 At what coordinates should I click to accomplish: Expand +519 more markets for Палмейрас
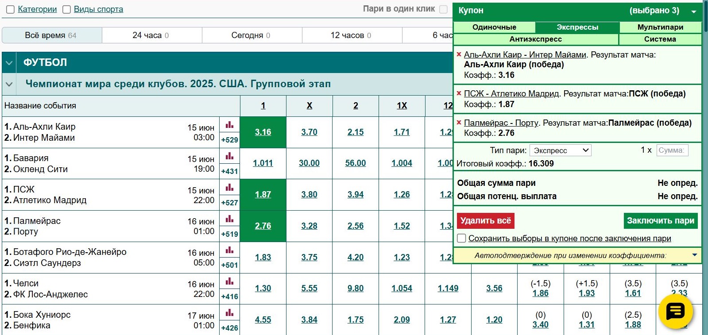tap(229, 234)
